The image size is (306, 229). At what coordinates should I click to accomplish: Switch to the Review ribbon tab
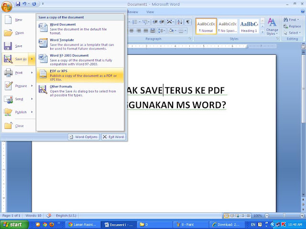(x=133, y=12)
